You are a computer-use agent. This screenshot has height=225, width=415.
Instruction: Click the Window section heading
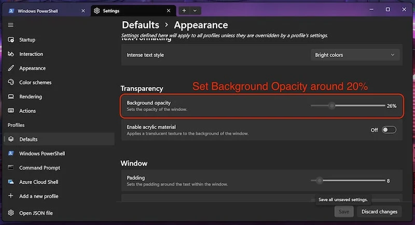click(134, 163)
